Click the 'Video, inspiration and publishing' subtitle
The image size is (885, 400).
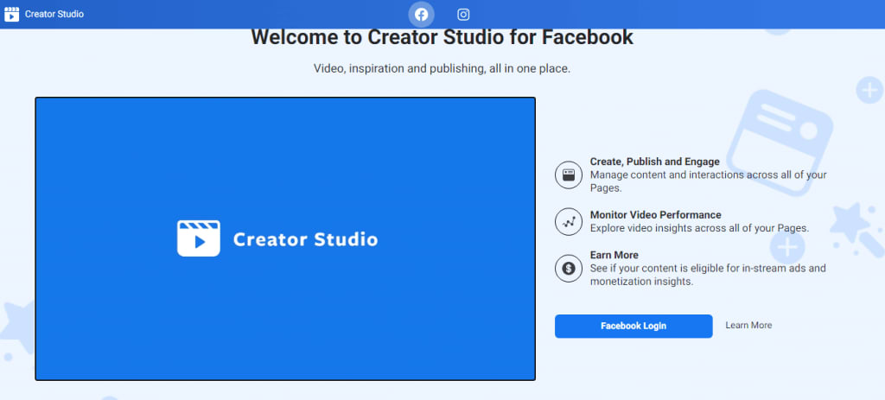pyautogui.click(x=442, y=69)
